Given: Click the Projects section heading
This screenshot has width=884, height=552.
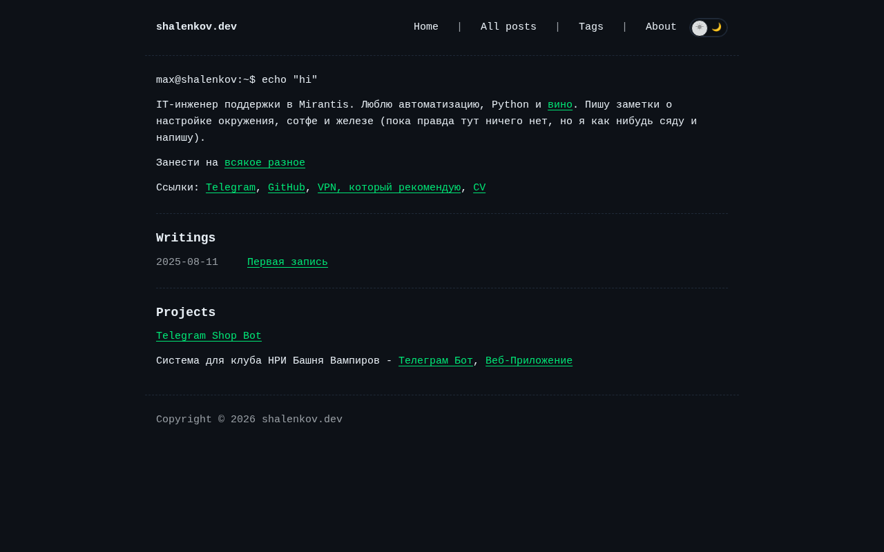Looking at the screenshot, I should click(x=186, y=313).
